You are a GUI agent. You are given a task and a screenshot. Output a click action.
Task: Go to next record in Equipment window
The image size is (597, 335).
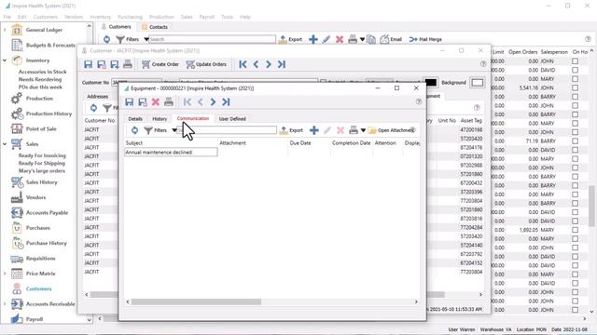[213, 101]
